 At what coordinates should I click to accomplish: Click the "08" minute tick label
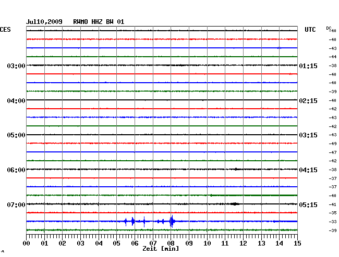pyautogui.click(x=171, y=243)
